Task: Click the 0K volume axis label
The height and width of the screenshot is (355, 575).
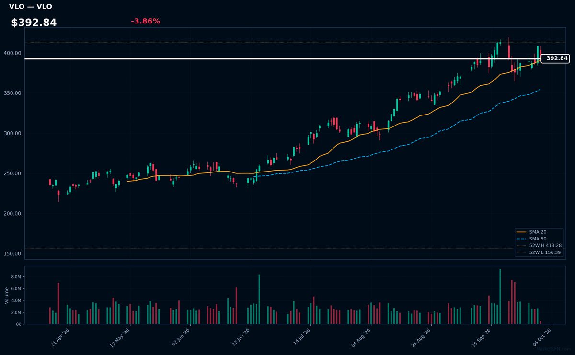Action: point(19,324)
